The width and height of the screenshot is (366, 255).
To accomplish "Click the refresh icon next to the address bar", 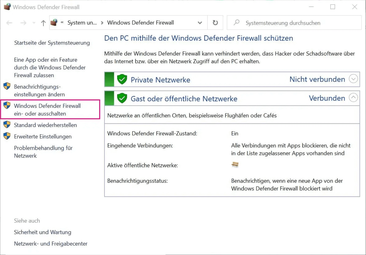I will click(215, 22).
